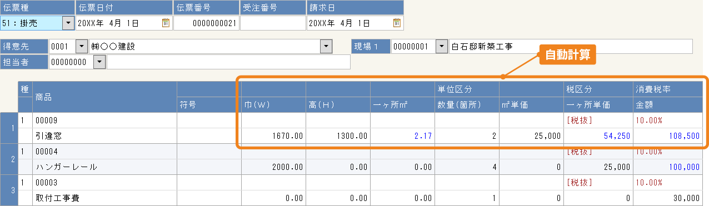Select row header 1

[9, 128]
